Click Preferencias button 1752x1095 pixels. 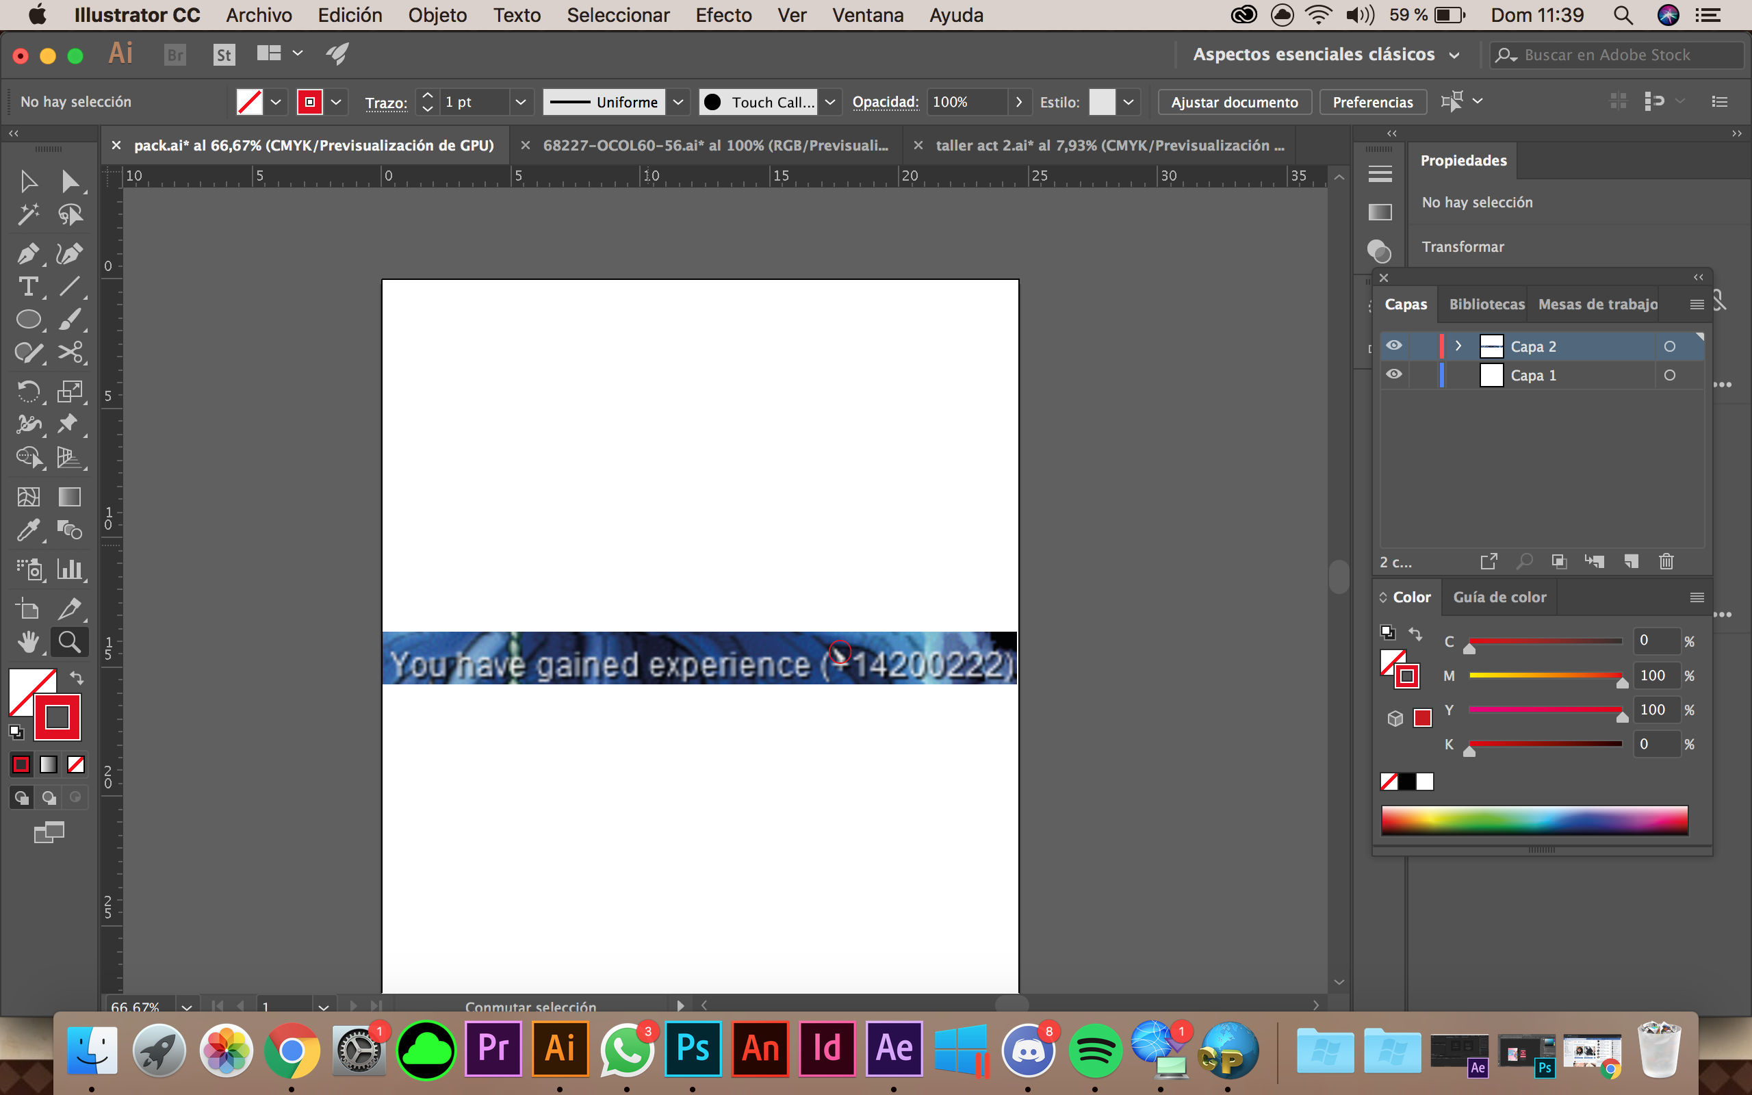(x=1372, y=102)
